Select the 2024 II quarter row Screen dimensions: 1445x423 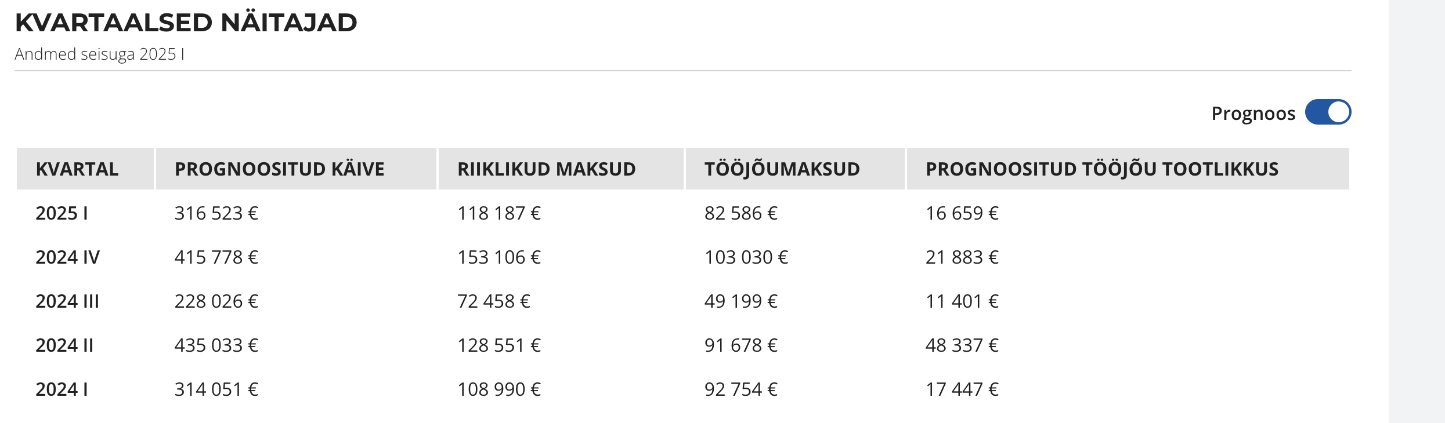pyautogui.click(x=683, y=345)
